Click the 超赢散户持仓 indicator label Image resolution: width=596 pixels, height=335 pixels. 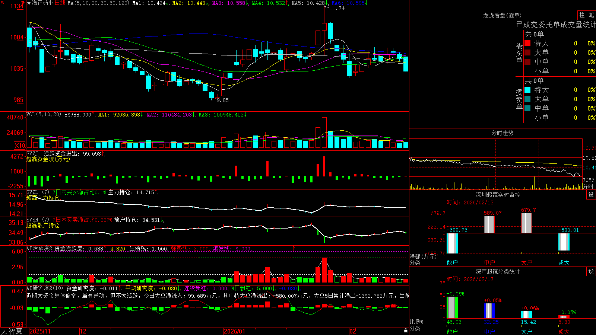click(x=43, y=225)
